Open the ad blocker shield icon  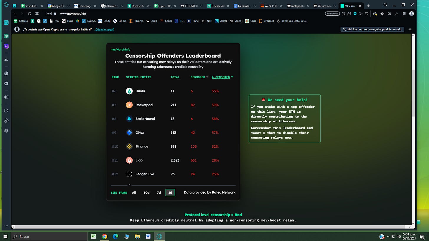(355, 14)
